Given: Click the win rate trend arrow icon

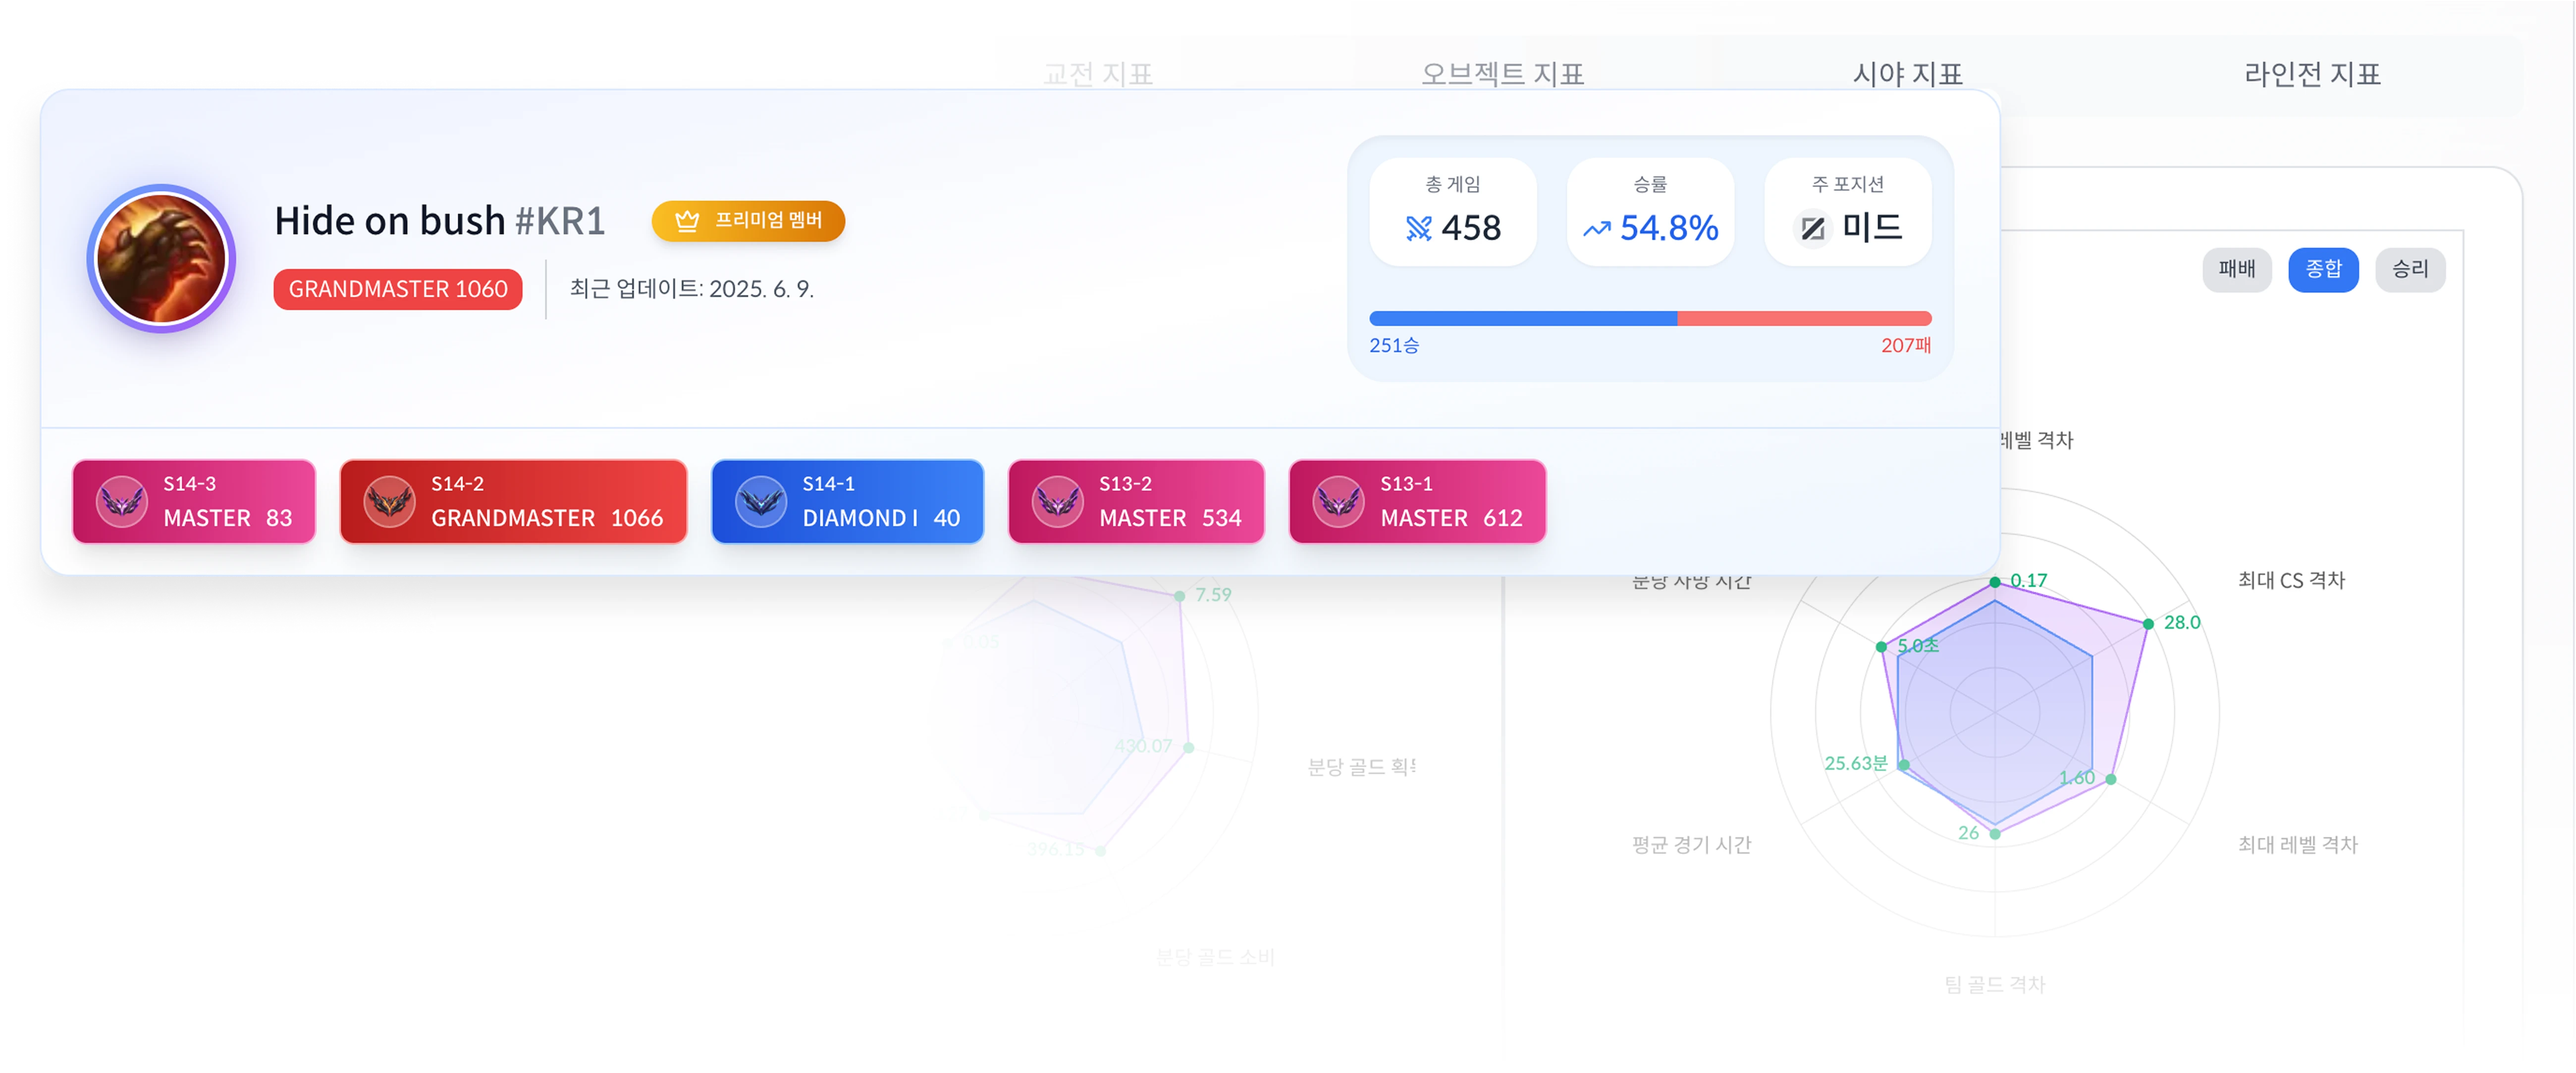Looking at the screenshot, I should [x=1596, y=229].
